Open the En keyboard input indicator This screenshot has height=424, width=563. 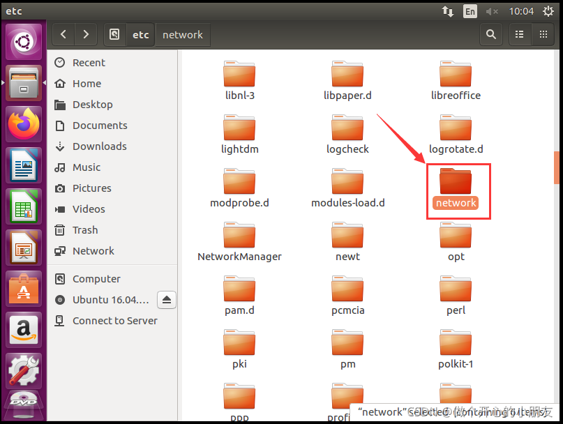(x=470, y=11)
